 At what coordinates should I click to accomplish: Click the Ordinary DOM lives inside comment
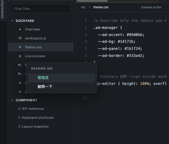click(x=132, y=77)
